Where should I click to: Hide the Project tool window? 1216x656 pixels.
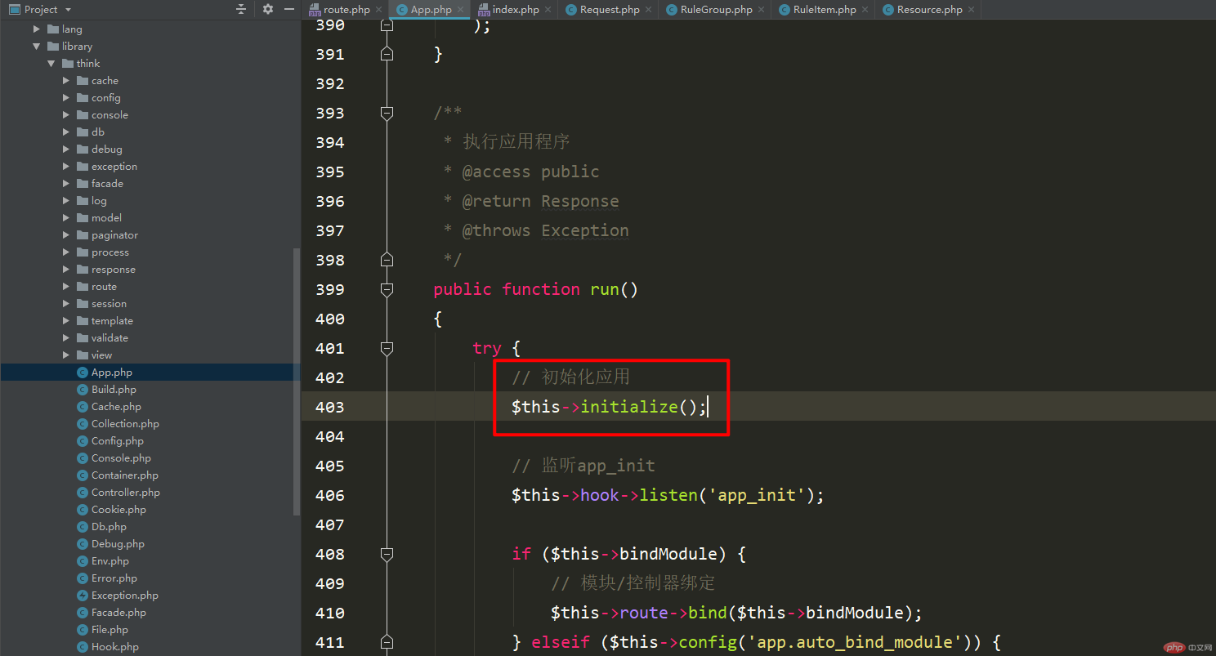pos(289,9)
